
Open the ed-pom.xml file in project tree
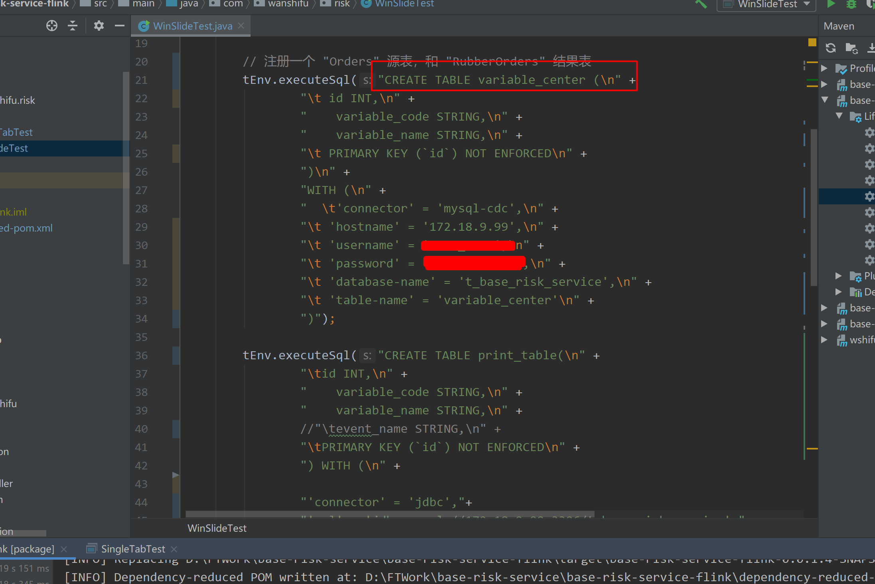point(26,228)
